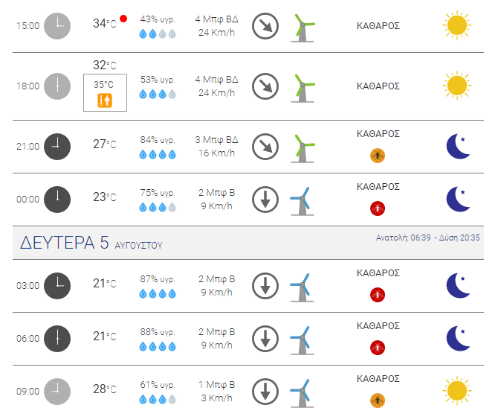This screenshot has height=408, width=498.
Task: Click the crescent moon icon at 21:00
Action: coord(458,147)
